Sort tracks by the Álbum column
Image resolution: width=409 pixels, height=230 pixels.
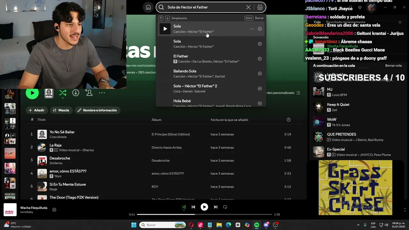(x=157, y=120)
